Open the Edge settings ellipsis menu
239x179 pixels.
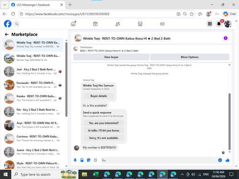coord(217,14)
